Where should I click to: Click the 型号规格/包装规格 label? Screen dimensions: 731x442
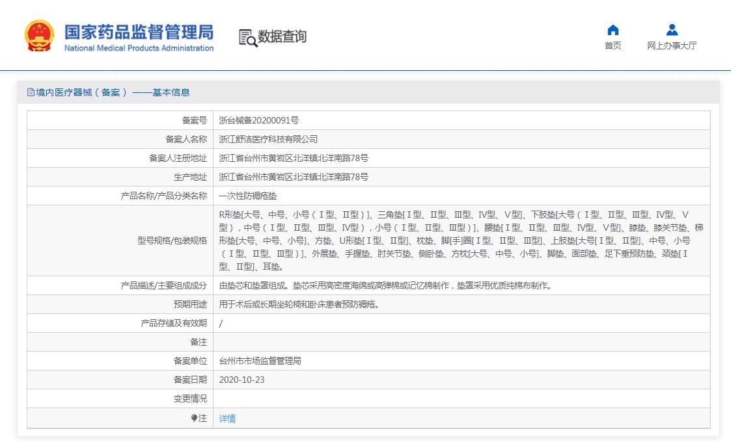[x=172, y=240]
